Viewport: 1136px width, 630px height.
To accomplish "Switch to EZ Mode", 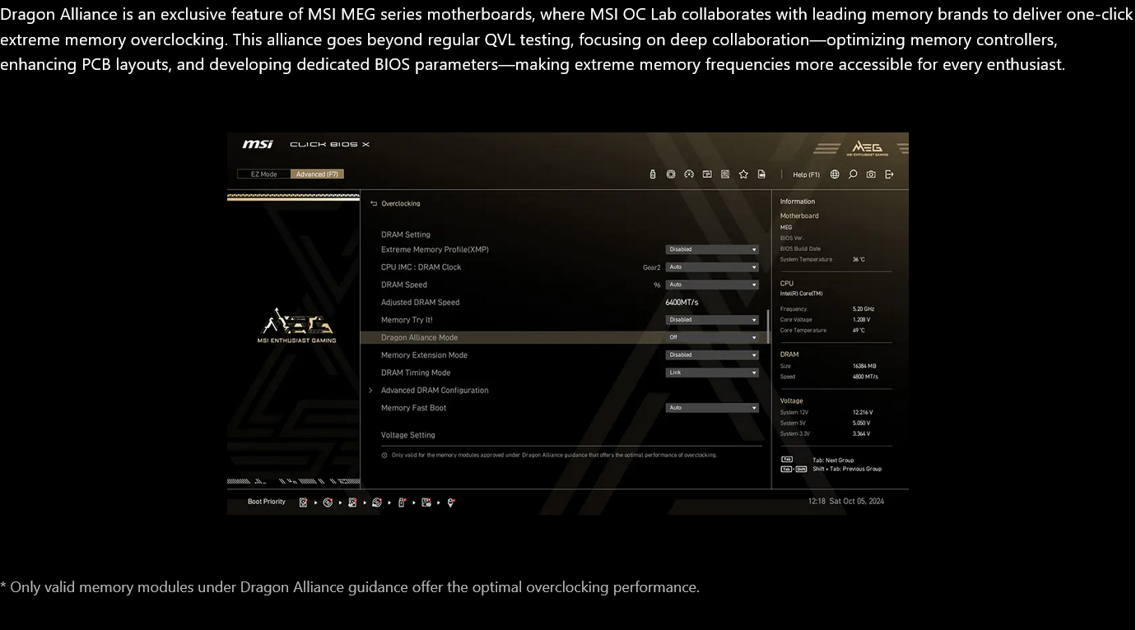I will [263, 174].
